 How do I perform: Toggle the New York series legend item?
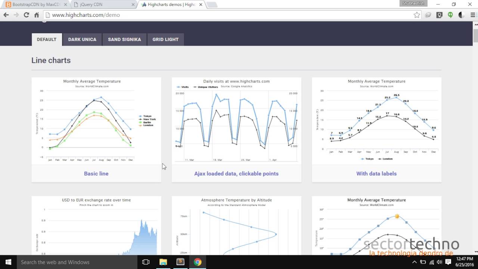148,119
